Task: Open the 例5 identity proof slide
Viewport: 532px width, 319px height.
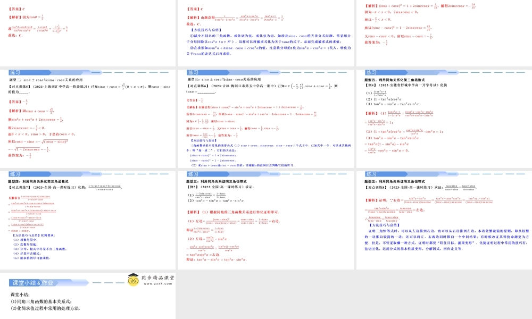Action: 266,220
